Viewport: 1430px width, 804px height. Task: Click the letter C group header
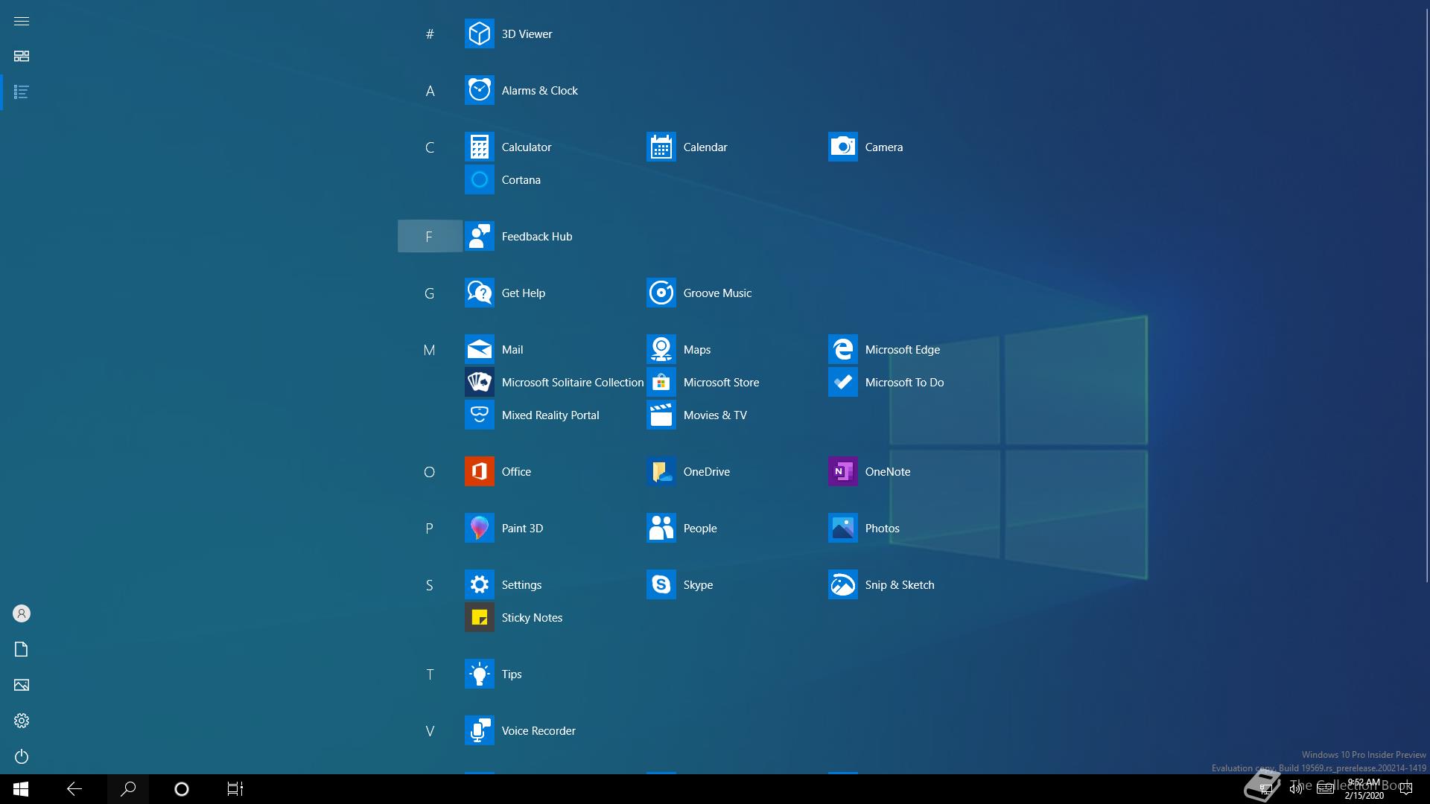click(x=430, y=147)
